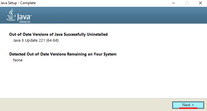Screen dimensions: 207x111
Task: Minimize the Java Setup window
Action: pos(173,3)
